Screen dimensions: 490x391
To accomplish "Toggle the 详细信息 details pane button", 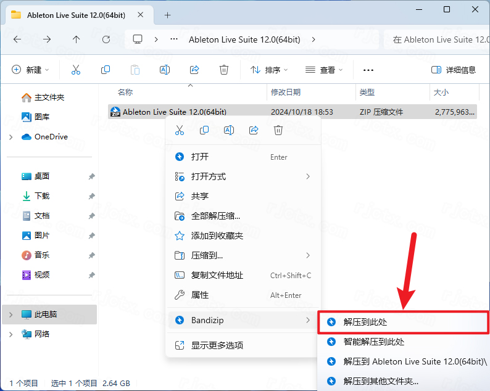I will click(454, 70).
